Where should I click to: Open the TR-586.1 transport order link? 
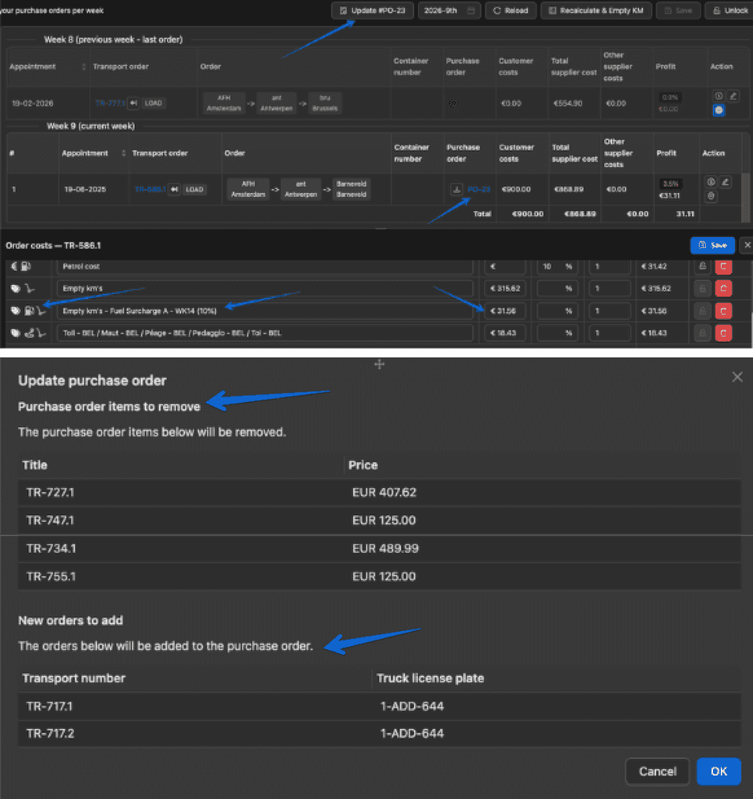pos(150,189)
